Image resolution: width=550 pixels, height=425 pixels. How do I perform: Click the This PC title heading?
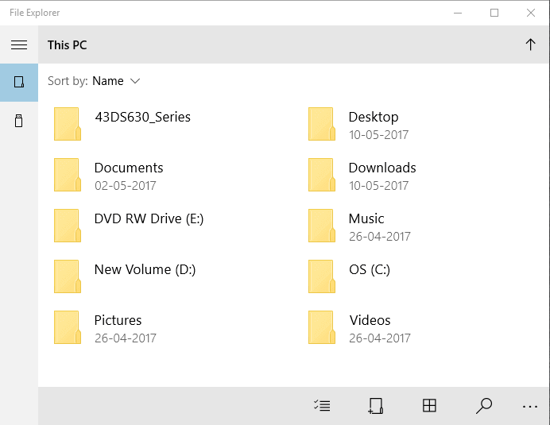coord(68,45)
